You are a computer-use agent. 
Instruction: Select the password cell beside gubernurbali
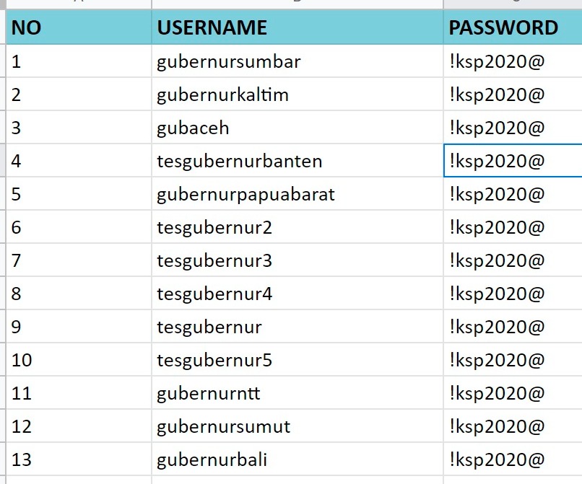tap(513, 459)
